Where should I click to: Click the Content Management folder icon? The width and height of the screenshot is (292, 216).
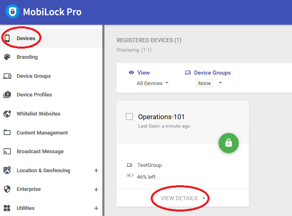tap(7, 133)
